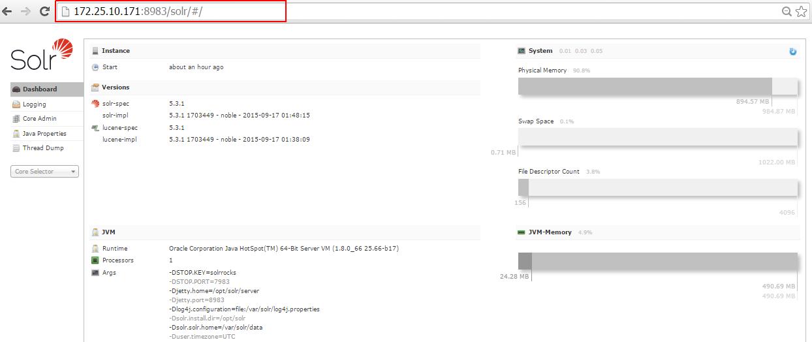The width and height of the screenshot is (812, 342).
Task: Click the 894.57 MB memory value
Action: pyautogui.click(x=753, y=102)
